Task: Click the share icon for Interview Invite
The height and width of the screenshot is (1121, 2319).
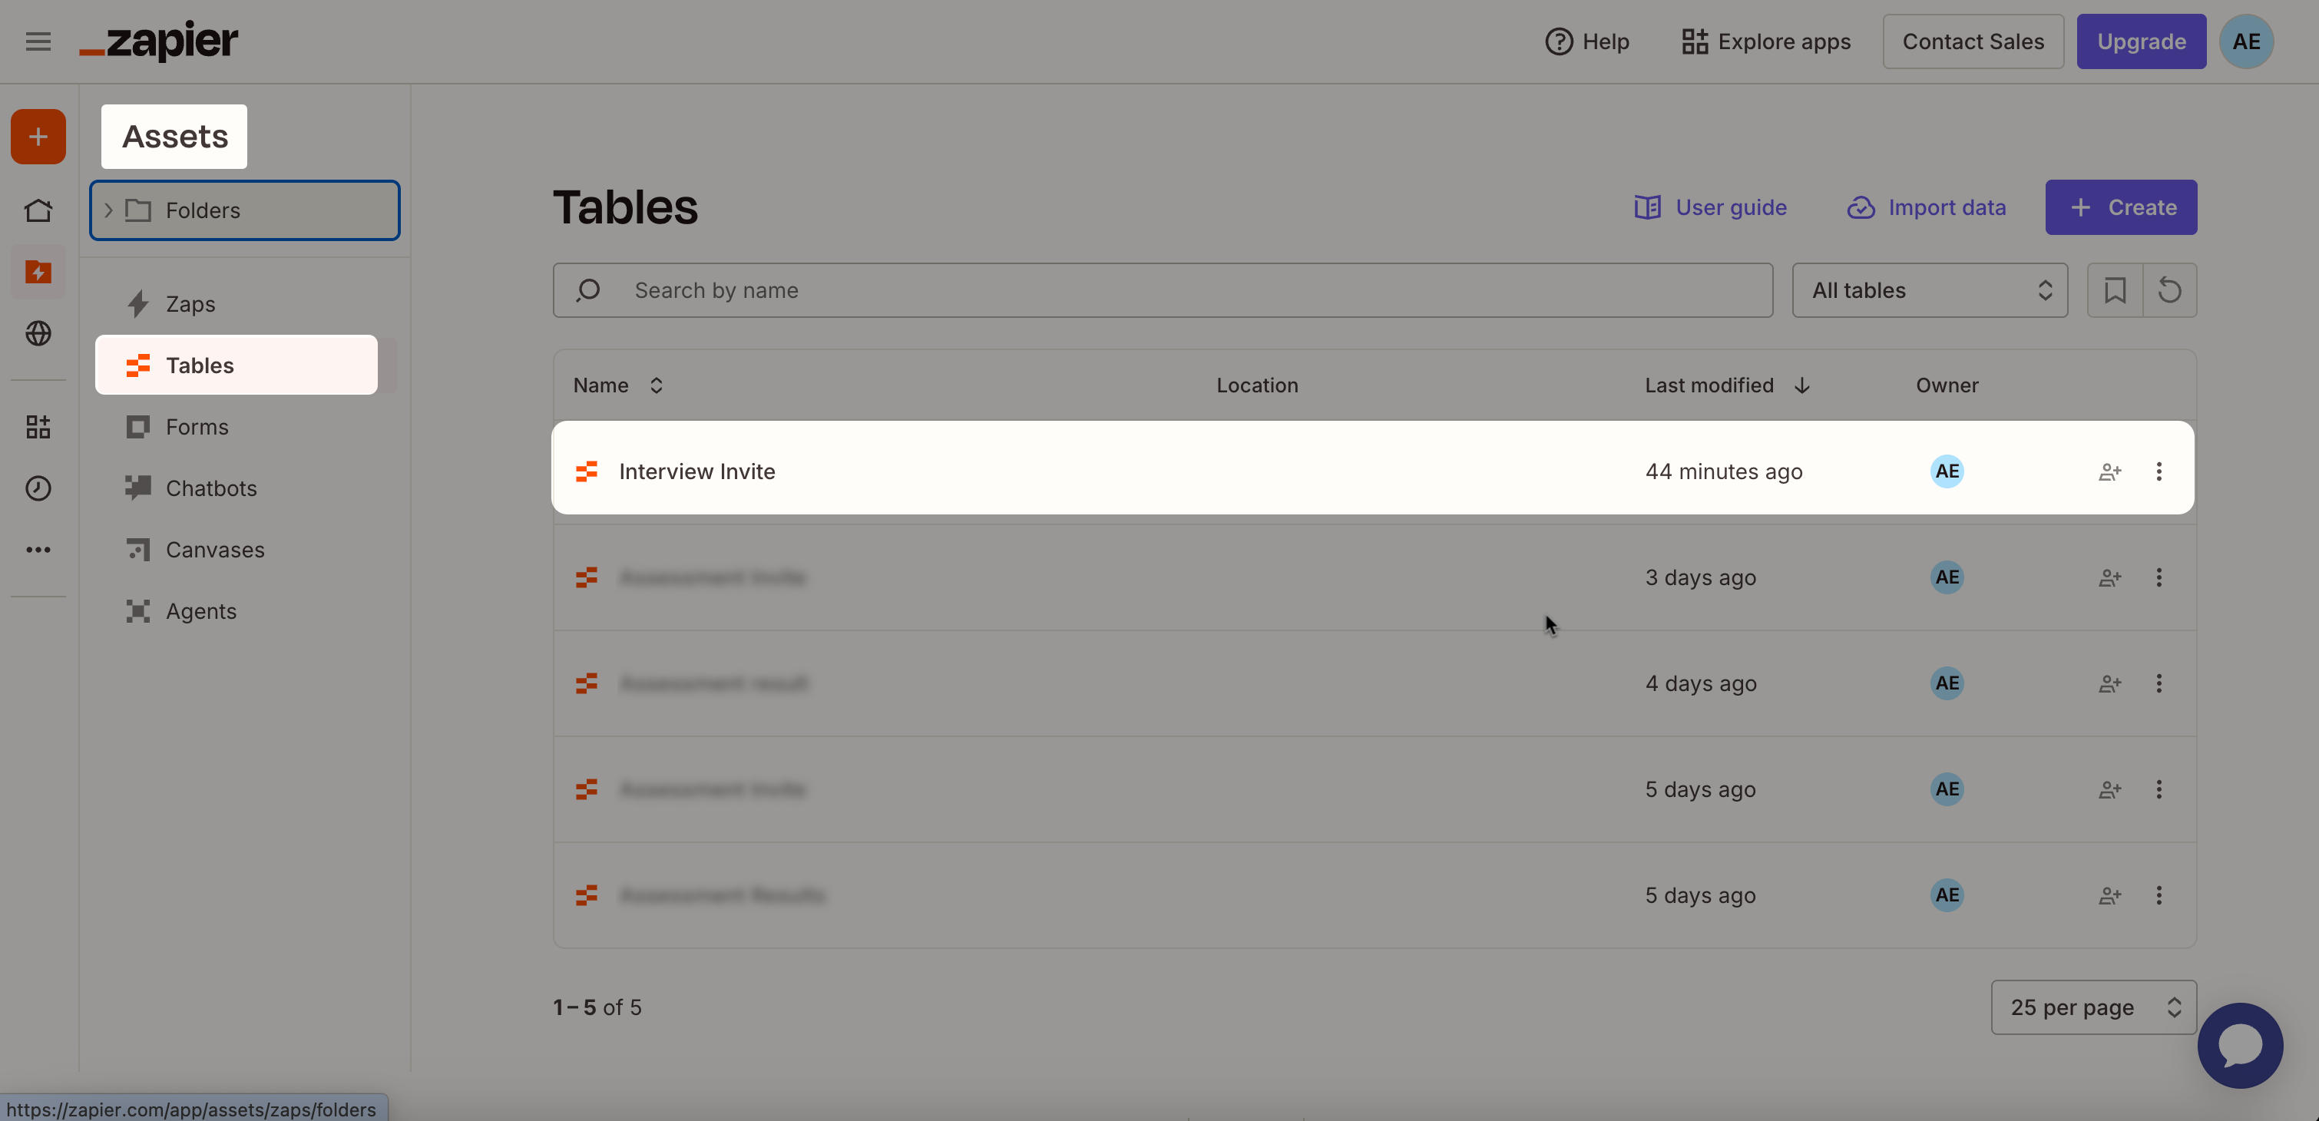Action: [x=2109, y=471]
